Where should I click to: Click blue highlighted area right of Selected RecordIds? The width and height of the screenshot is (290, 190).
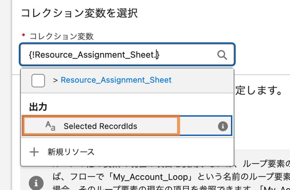coord(198,126)
